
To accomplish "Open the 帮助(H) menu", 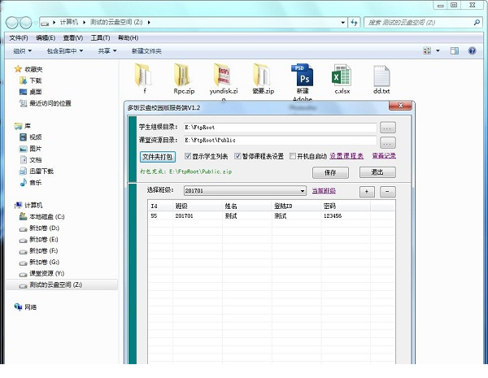I will (x=128, y=38).
